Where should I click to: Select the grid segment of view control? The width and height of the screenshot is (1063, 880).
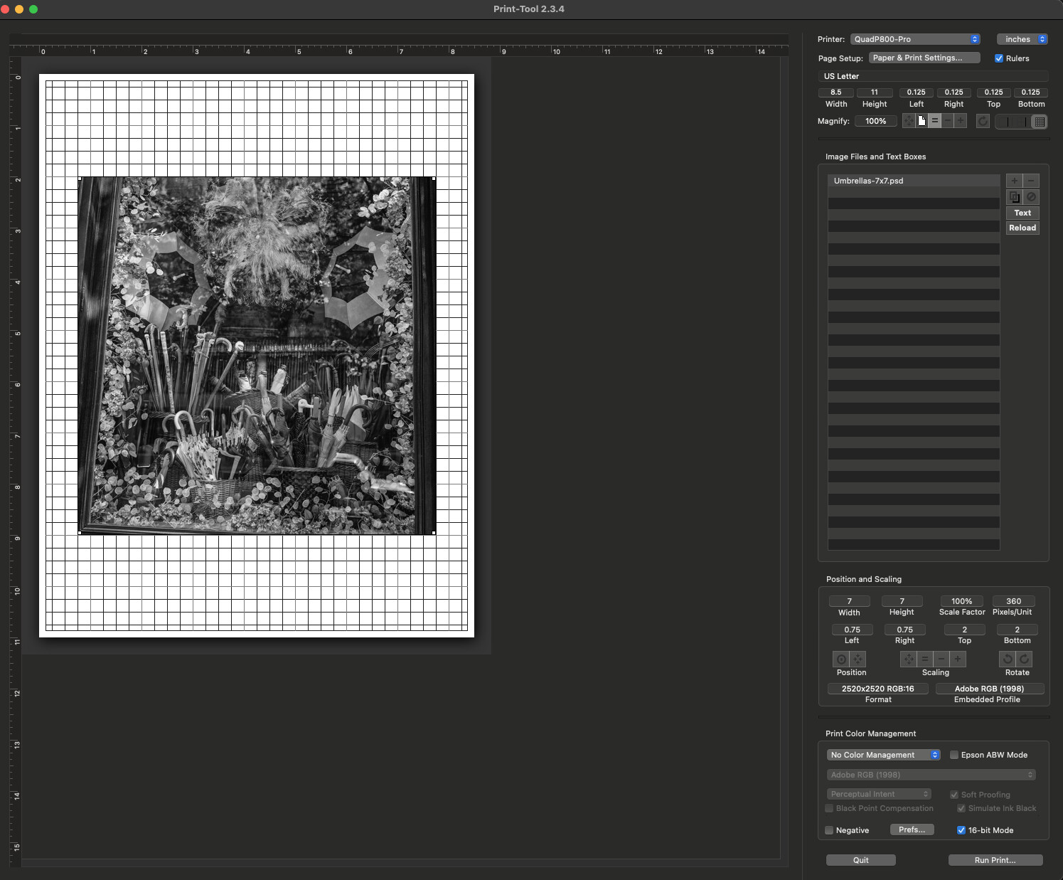tap(1039, 122)
